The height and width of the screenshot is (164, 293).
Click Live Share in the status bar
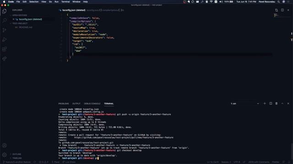point(69,162)
